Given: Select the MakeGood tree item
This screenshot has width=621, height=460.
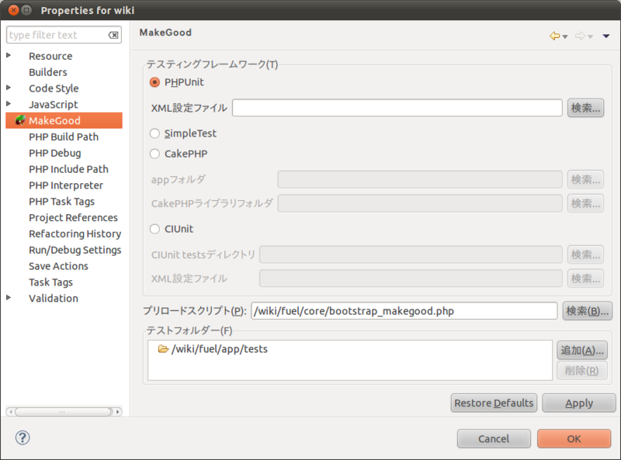Looking at the screenshot, I should tap(64, 120).
